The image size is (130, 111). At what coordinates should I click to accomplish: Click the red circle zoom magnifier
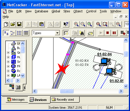[x=98, y=24]
